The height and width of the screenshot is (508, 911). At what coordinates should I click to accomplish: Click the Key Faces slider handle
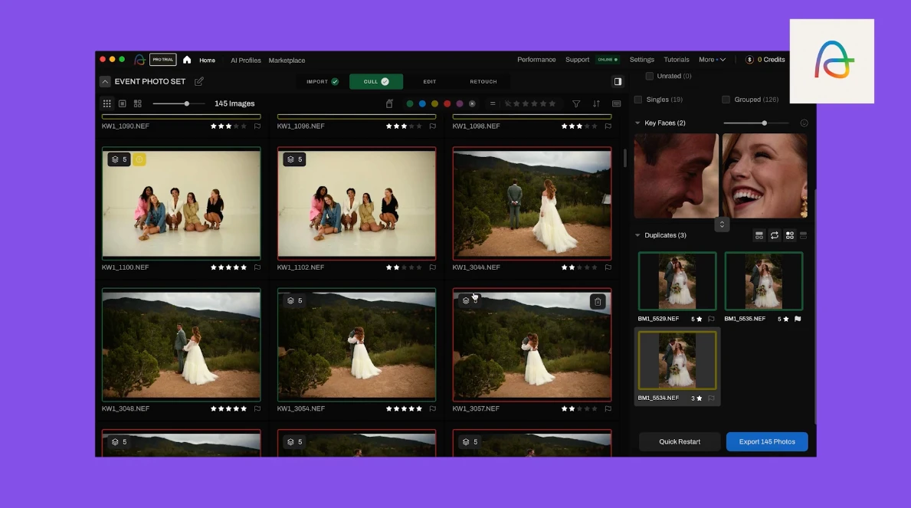(765, 123)
